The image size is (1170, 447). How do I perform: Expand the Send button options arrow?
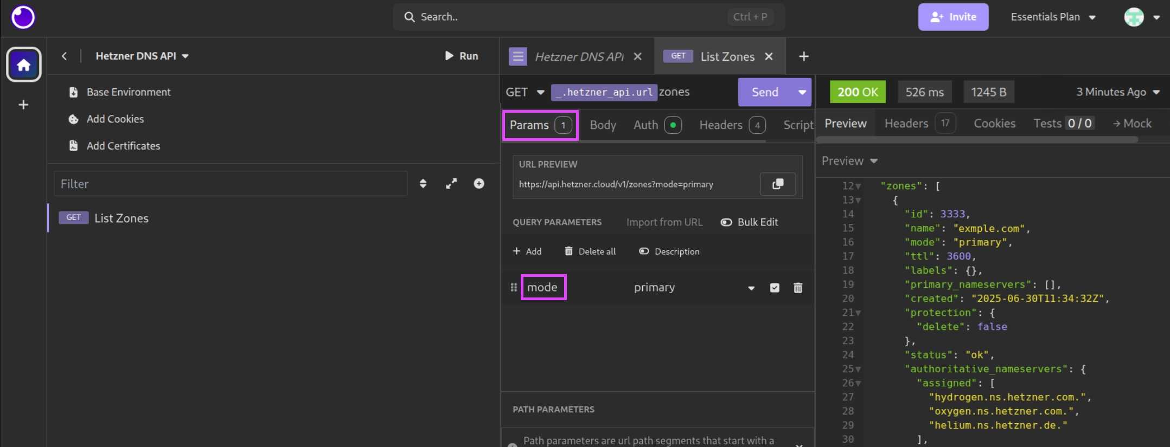click(x=802, y=92)
